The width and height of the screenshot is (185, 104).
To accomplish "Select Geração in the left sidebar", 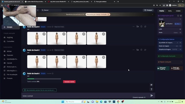I will (11, 27).
